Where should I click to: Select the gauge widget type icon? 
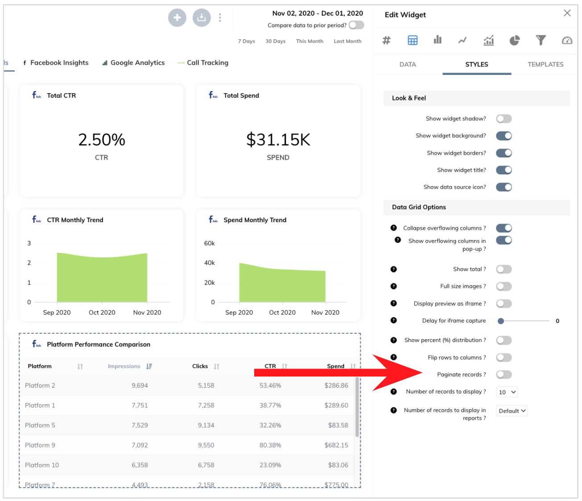[567, 41]
